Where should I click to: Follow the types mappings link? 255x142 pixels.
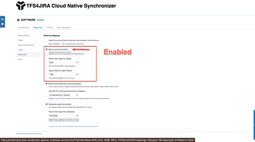(x=70, y=66)
